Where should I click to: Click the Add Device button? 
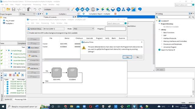click(34, 68)
